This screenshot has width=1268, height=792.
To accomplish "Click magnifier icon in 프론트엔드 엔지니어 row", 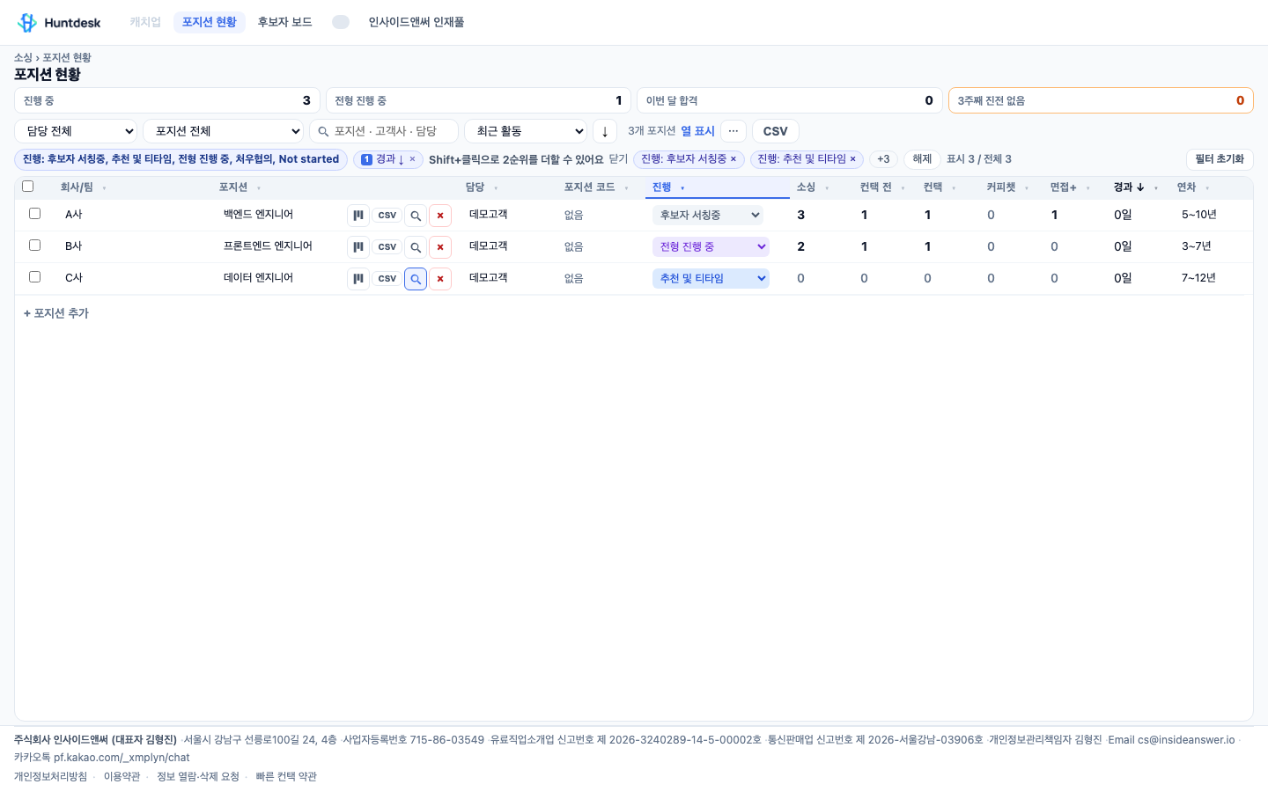I will pyautogui.click(x=416, y=247).
